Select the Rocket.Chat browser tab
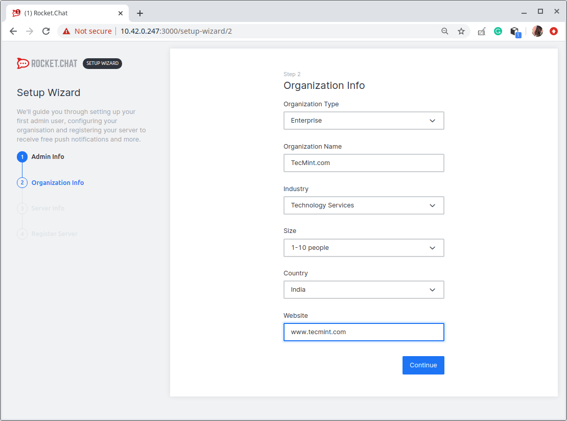This screenshot has height=421, width=567. pos(67,13)
